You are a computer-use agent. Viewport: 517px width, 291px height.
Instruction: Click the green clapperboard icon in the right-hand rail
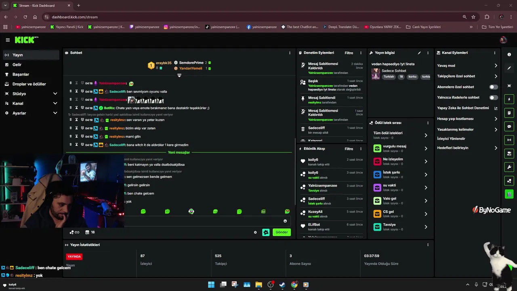[x=509, y=194]
